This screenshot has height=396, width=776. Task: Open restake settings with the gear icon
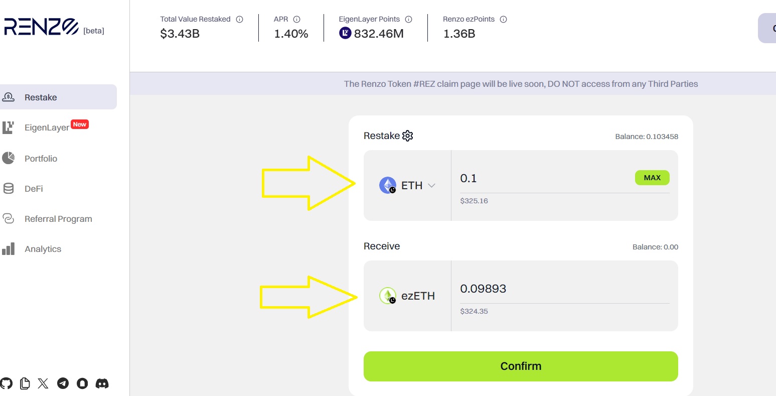407,136
